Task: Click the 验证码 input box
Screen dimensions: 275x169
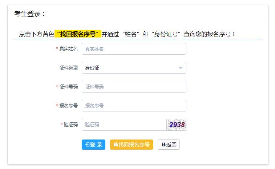Action: pos(124,125)
